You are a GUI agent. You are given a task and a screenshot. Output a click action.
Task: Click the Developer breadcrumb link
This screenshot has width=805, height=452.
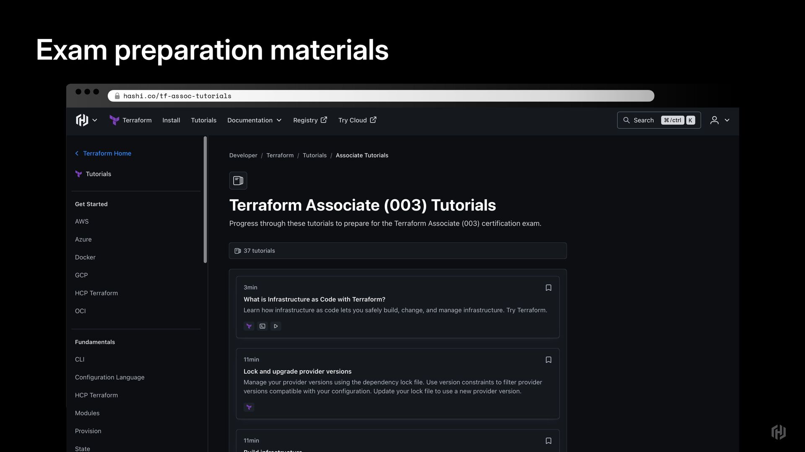(x=243, y=155)
